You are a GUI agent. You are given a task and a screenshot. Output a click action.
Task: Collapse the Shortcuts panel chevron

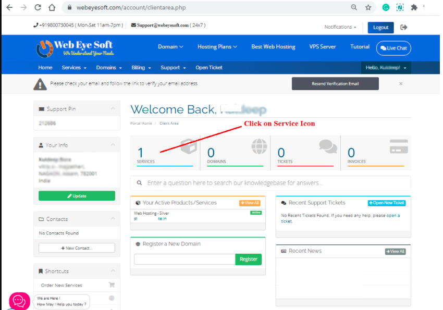click(113, 270)
